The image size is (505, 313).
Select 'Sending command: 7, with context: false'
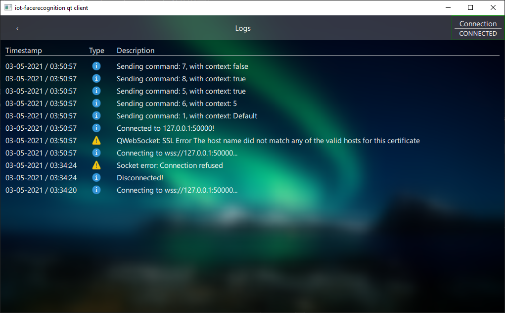click(183, 66)
